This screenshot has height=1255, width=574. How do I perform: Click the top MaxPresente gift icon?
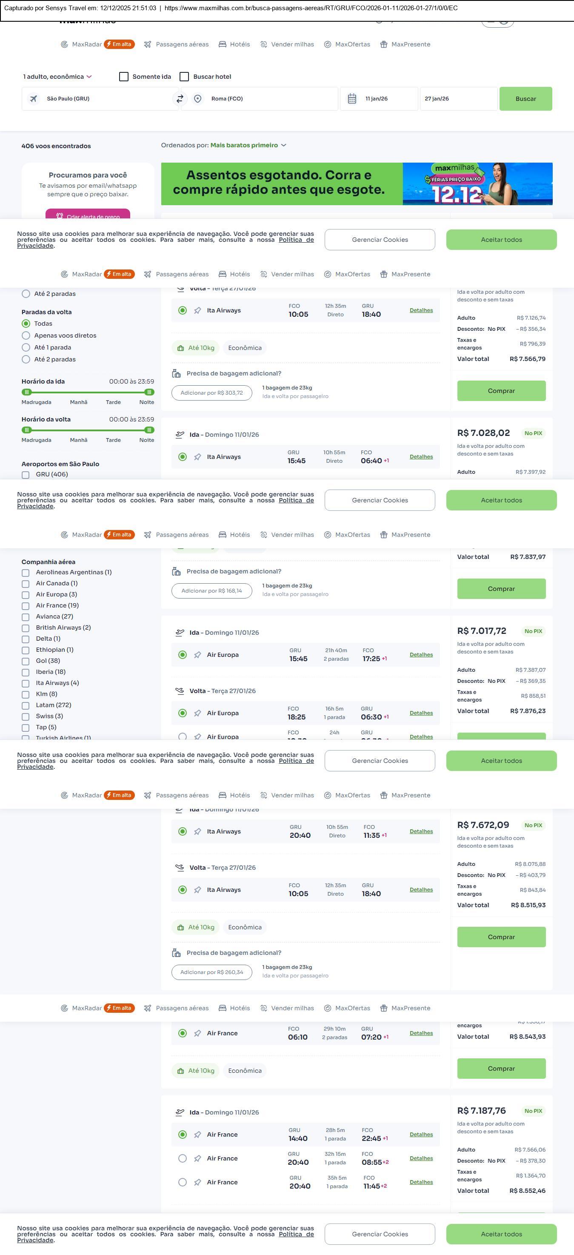click(384, 44)
